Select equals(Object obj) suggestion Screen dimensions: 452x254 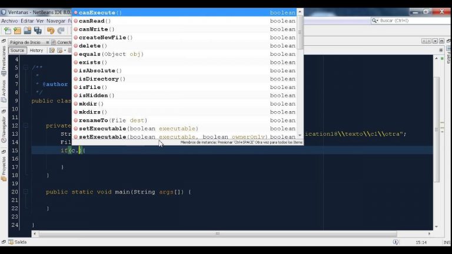(x=184, y=54)
